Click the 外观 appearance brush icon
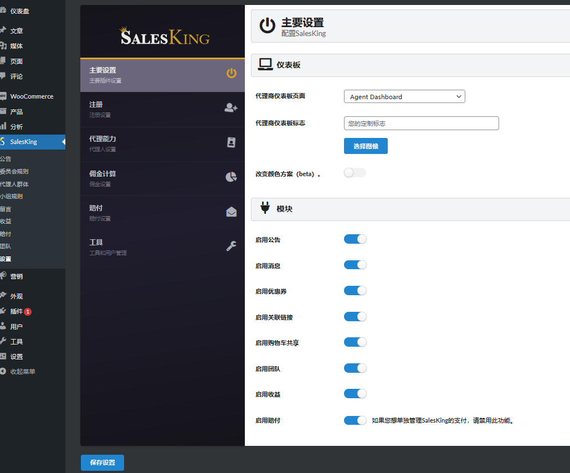Image resolution: width=570 pixels, height=473 pixels. pyautogui.click(x=3, y=296)
